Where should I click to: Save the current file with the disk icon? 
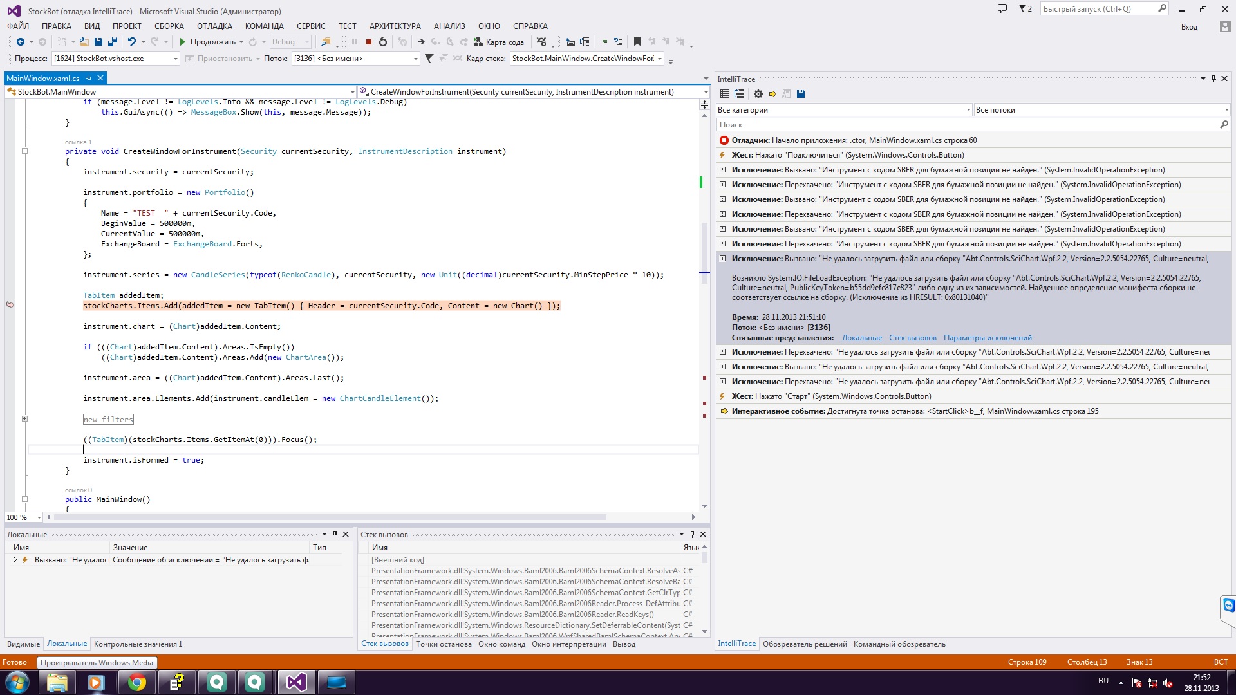pyautogui.click(x=98, y=42)
